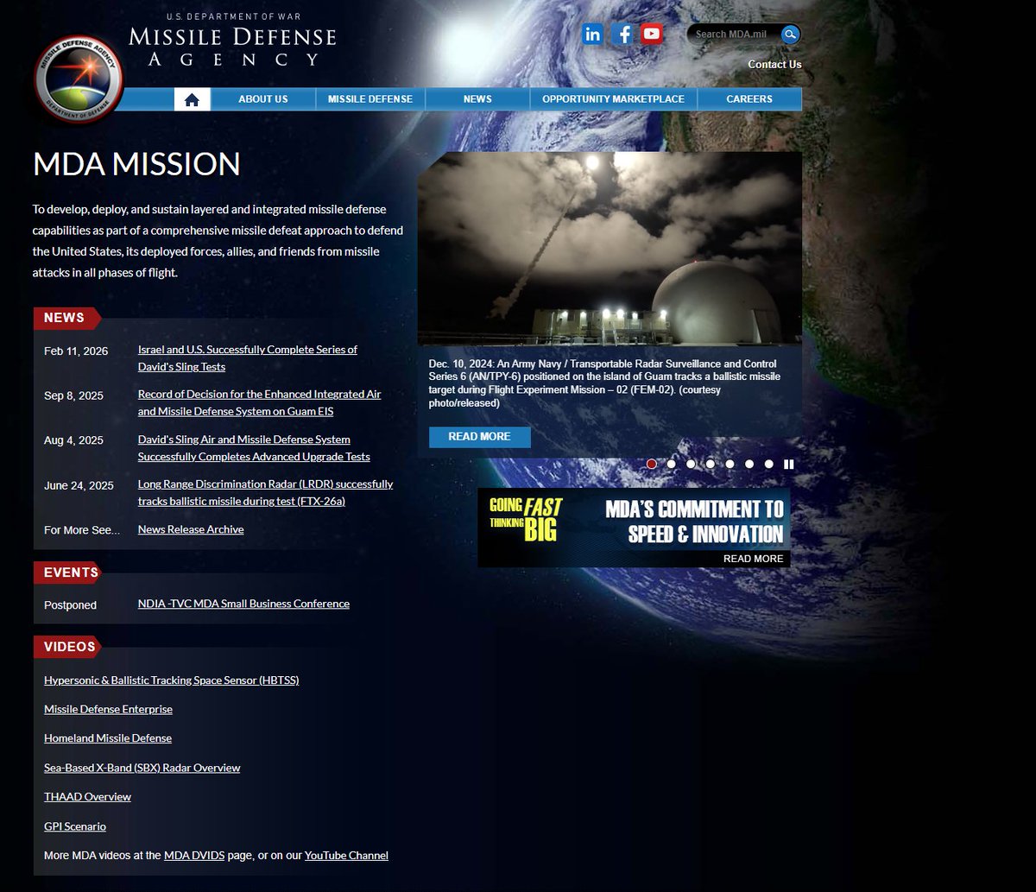The image size is (1036, 892).
Task: Open the Homeland Missile Defense video
Action: [x=108, y=738]
